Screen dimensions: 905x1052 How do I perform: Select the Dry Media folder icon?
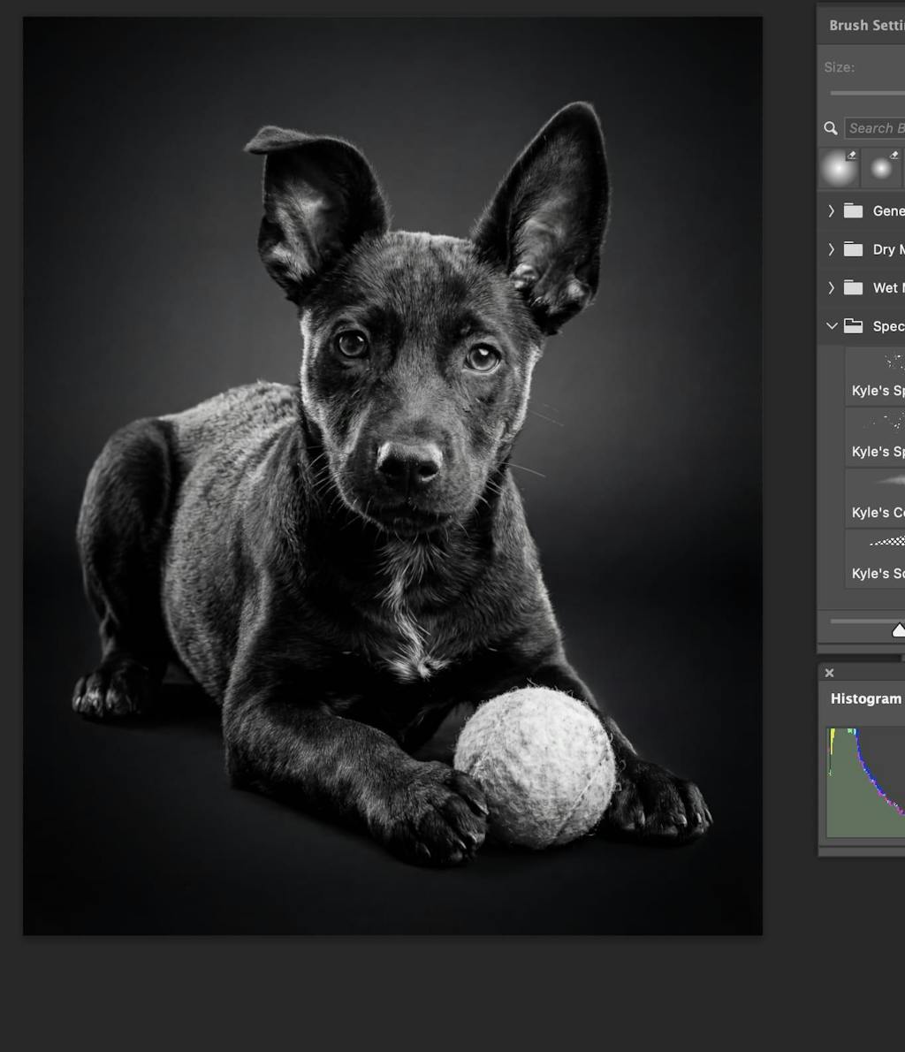tap(853, 249)
